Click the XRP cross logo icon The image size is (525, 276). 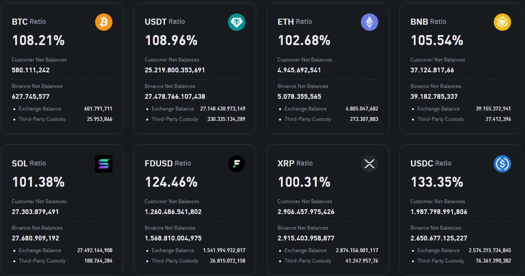point(370,164)
